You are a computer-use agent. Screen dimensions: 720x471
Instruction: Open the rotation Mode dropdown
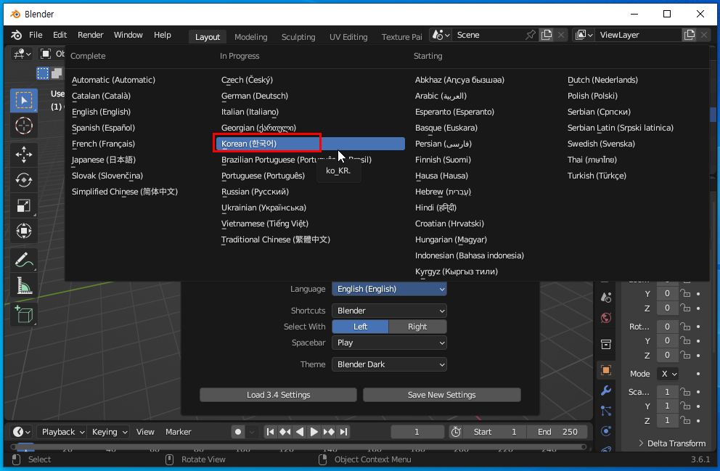coord(668,374)
